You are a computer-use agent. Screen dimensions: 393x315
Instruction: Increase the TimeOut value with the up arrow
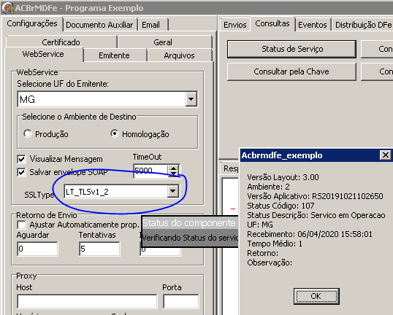point(173,168)
